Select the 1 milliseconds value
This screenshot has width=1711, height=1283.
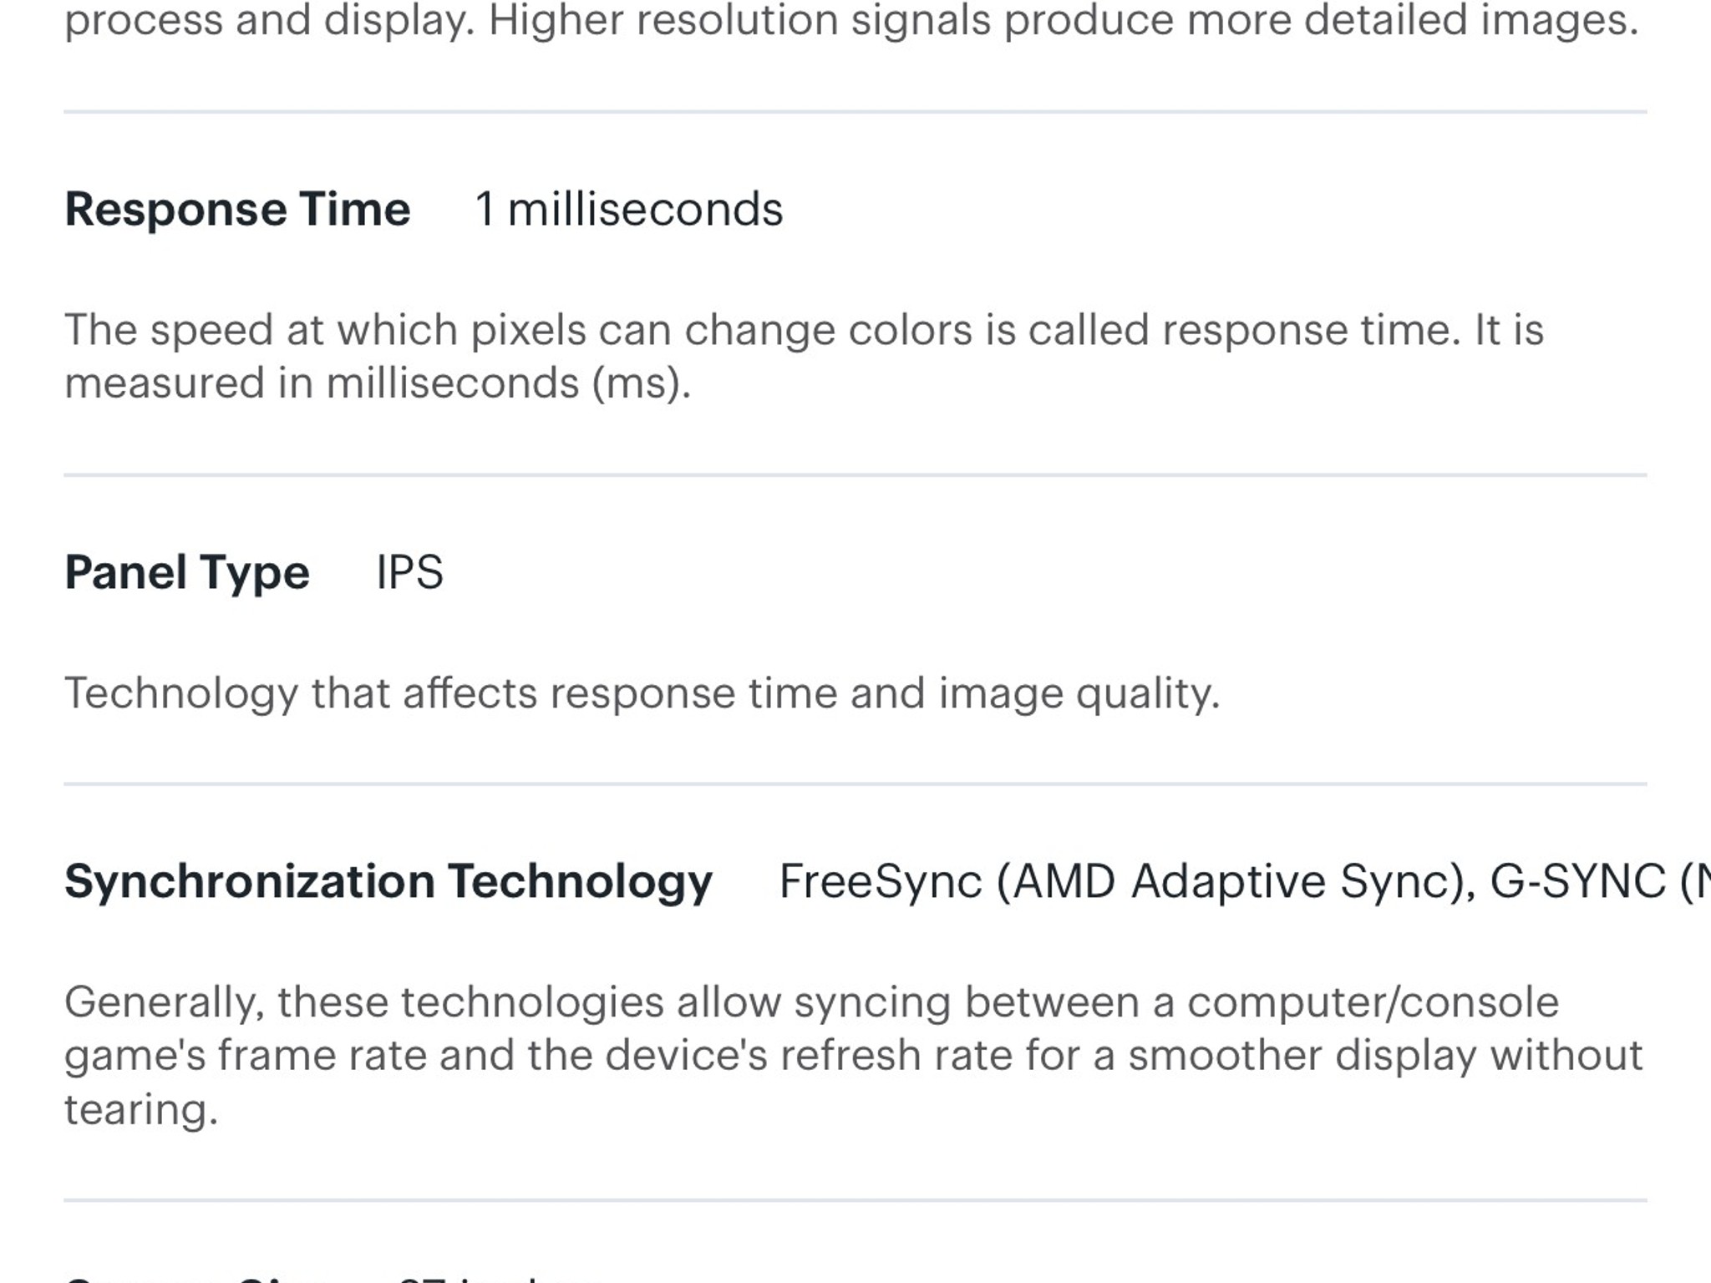(628, 209)
